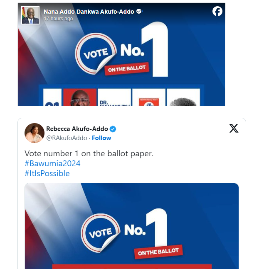Screen dimensions: 269x269
Task: Click the "ON THE BALLOT" label in the tweet image
Action: pos(158,252)
